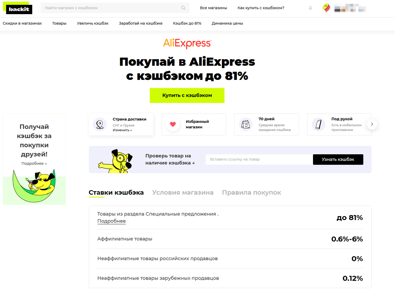Screen dimensions: 395x296
Task: Click the blurred username text
Action: click(350, 8)
